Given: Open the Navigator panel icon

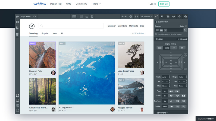Looking at the screenshot, I should [168, 17].
